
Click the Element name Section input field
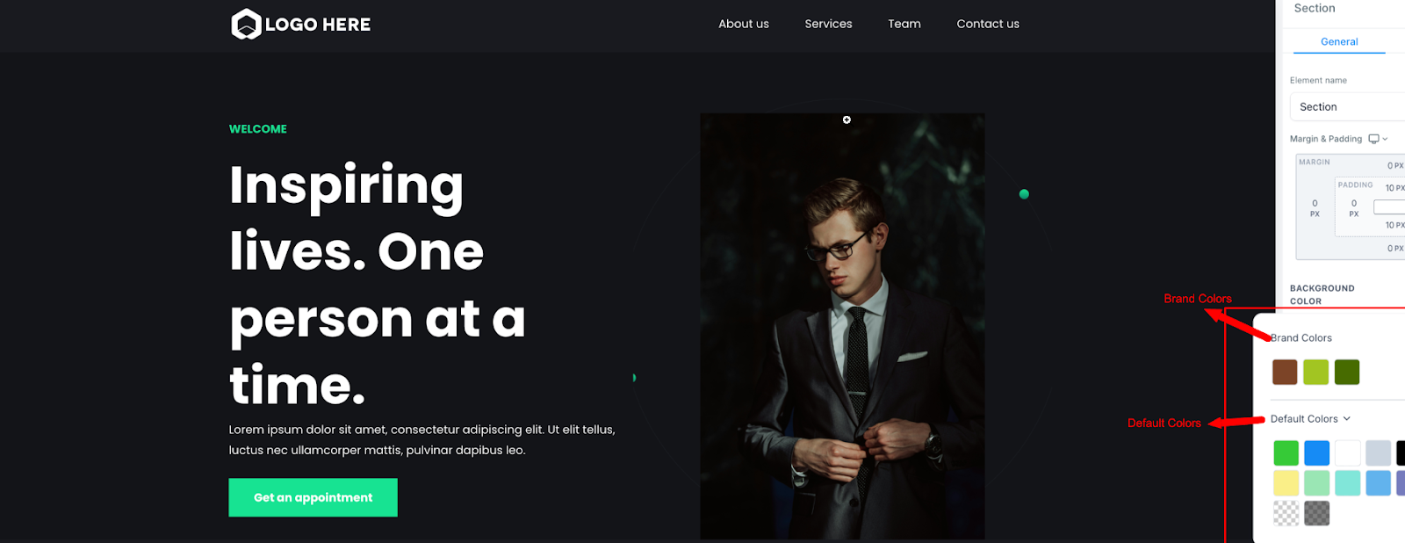click(1347, 106)
